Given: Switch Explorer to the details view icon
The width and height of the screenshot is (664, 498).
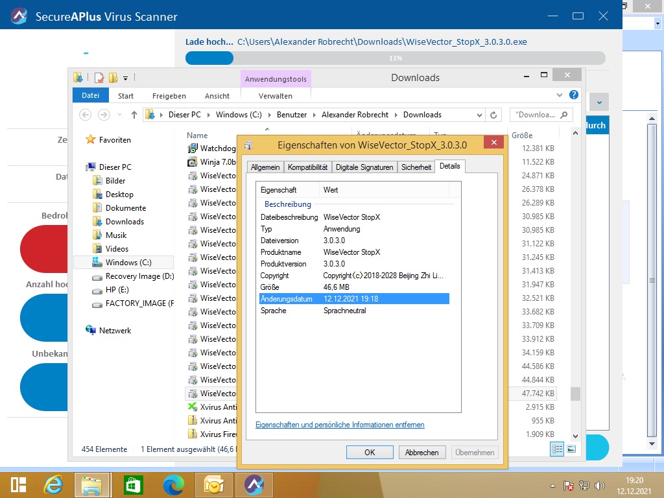Looking at the screenshot, I should click(x=557, y=449).
